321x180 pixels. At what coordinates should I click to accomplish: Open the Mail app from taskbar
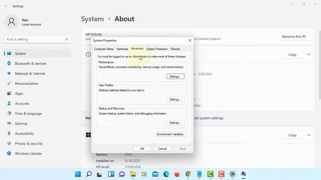(155, 174)
